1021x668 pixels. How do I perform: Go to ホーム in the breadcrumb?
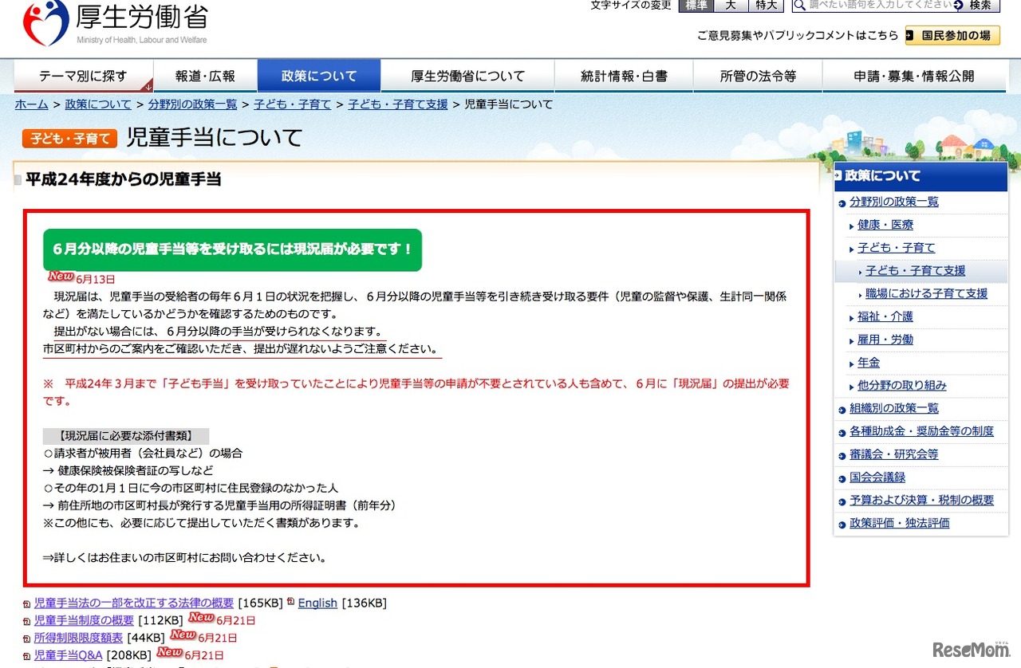tap(32, 104)
